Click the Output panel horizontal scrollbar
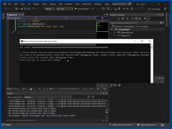The image size is (172, 129). (x=23, y=120)
